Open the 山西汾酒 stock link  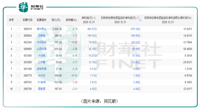(42, 49)
